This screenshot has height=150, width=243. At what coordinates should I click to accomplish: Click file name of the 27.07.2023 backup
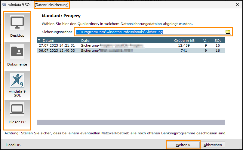click(112, 45)
